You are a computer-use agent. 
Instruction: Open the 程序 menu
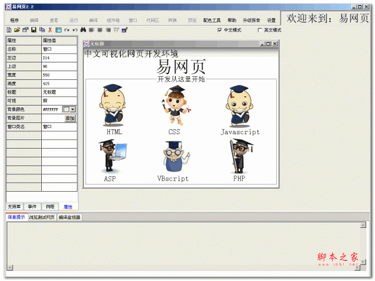coord(14,20)
